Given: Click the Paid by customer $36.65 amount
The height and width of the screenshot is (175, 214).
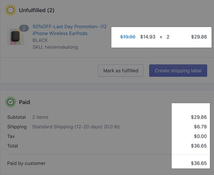Looking at the screenshot, I should pos(199,163).
